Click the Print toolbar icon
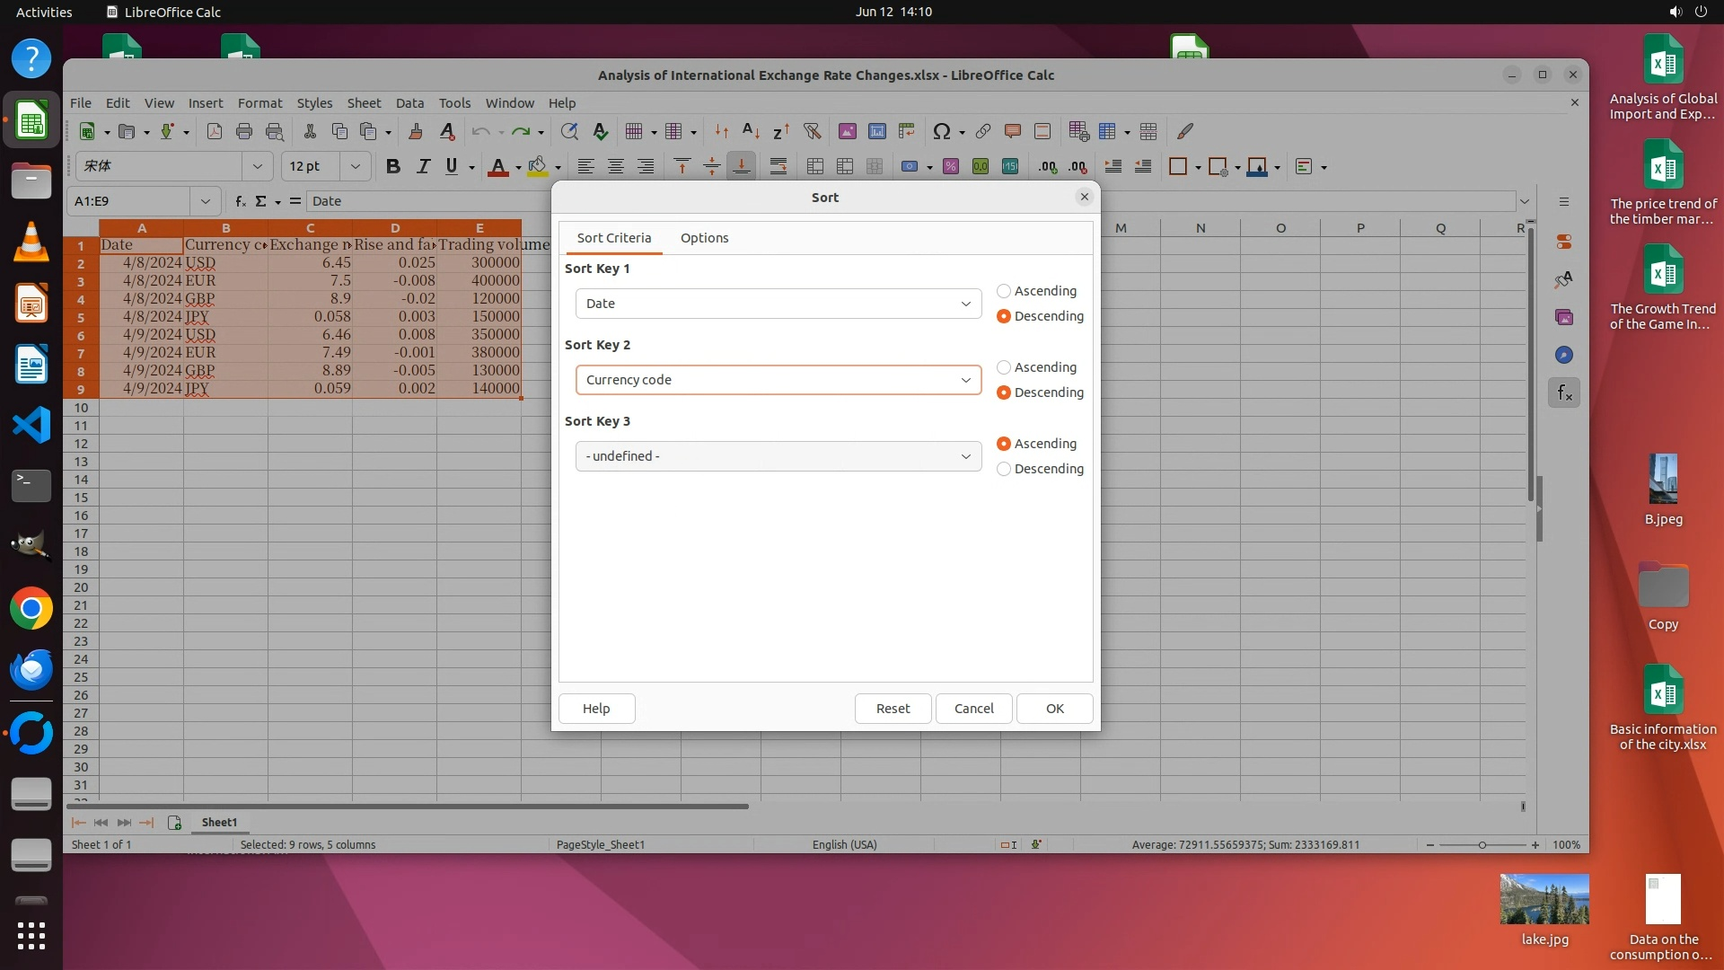 coord(244,131)
